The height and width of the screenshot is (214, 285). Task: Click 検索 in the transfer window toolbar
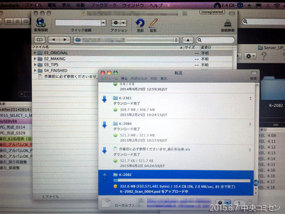tap(254, 78)
